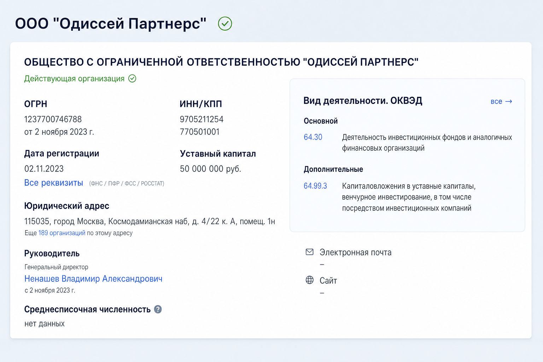Open Все реквизиты link
This screenshot has height=362, width=543.
(x=54, y=183)
